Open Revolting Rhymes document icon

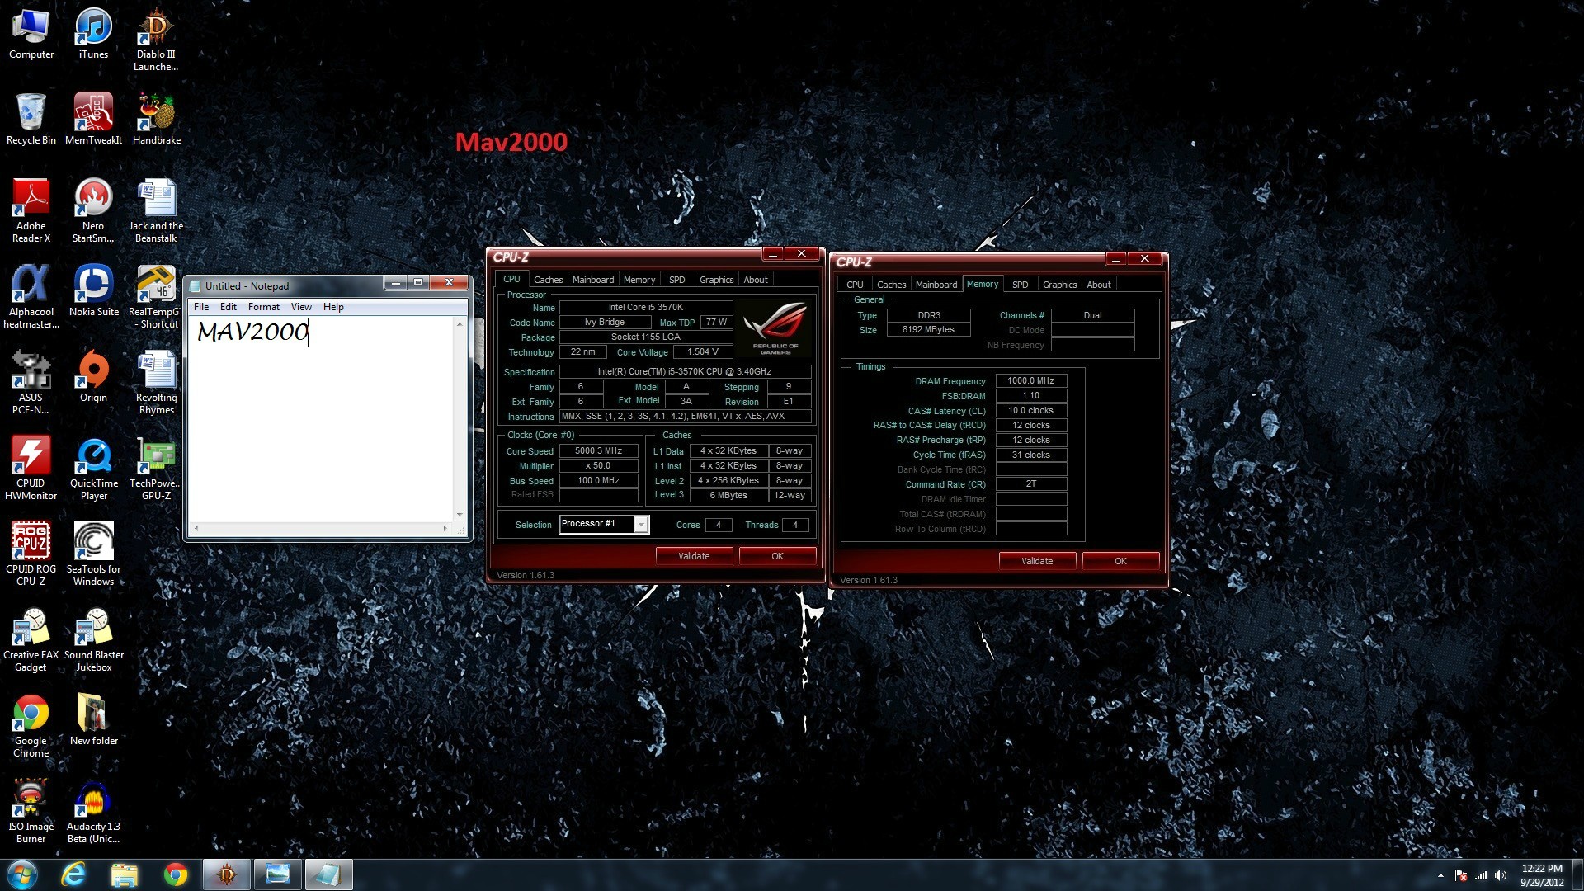tap(156, 383)
